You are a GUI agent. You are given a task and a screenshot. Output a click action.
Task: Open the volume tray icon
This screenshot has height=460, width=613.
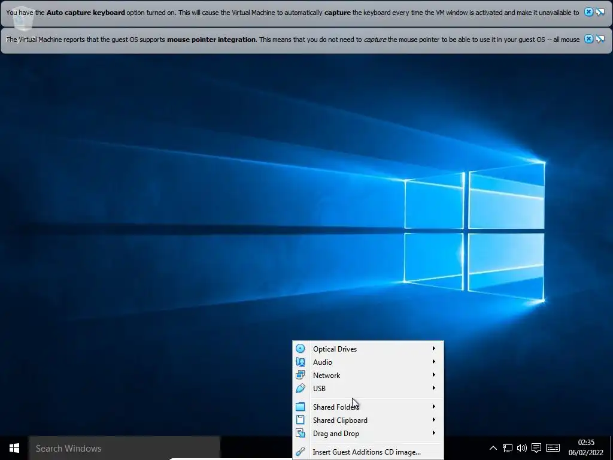point(522,448)
